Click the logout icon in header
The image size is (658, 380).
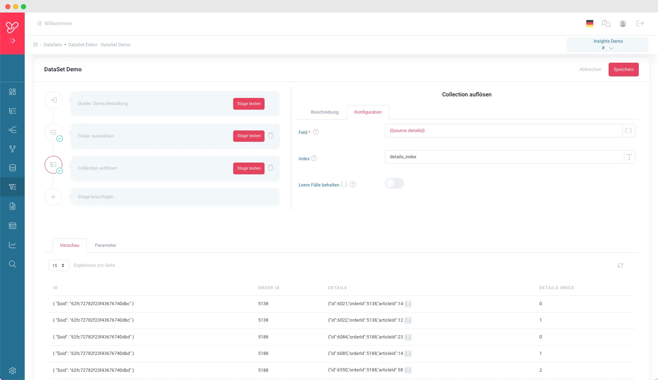(640, 24)
